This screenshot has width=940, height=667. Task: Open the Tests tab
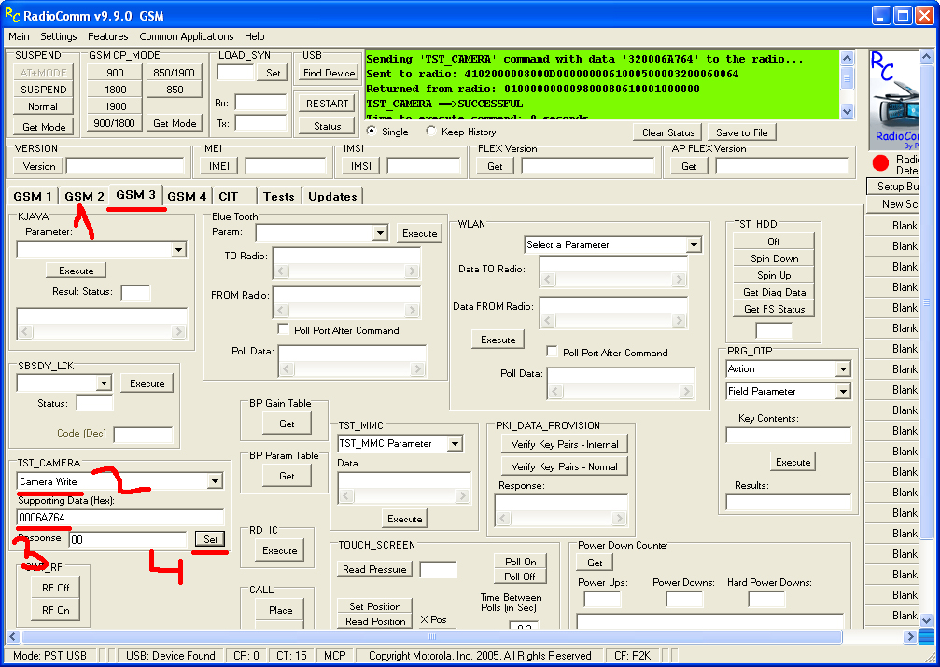pyautogui.click(x=279, y=197)
